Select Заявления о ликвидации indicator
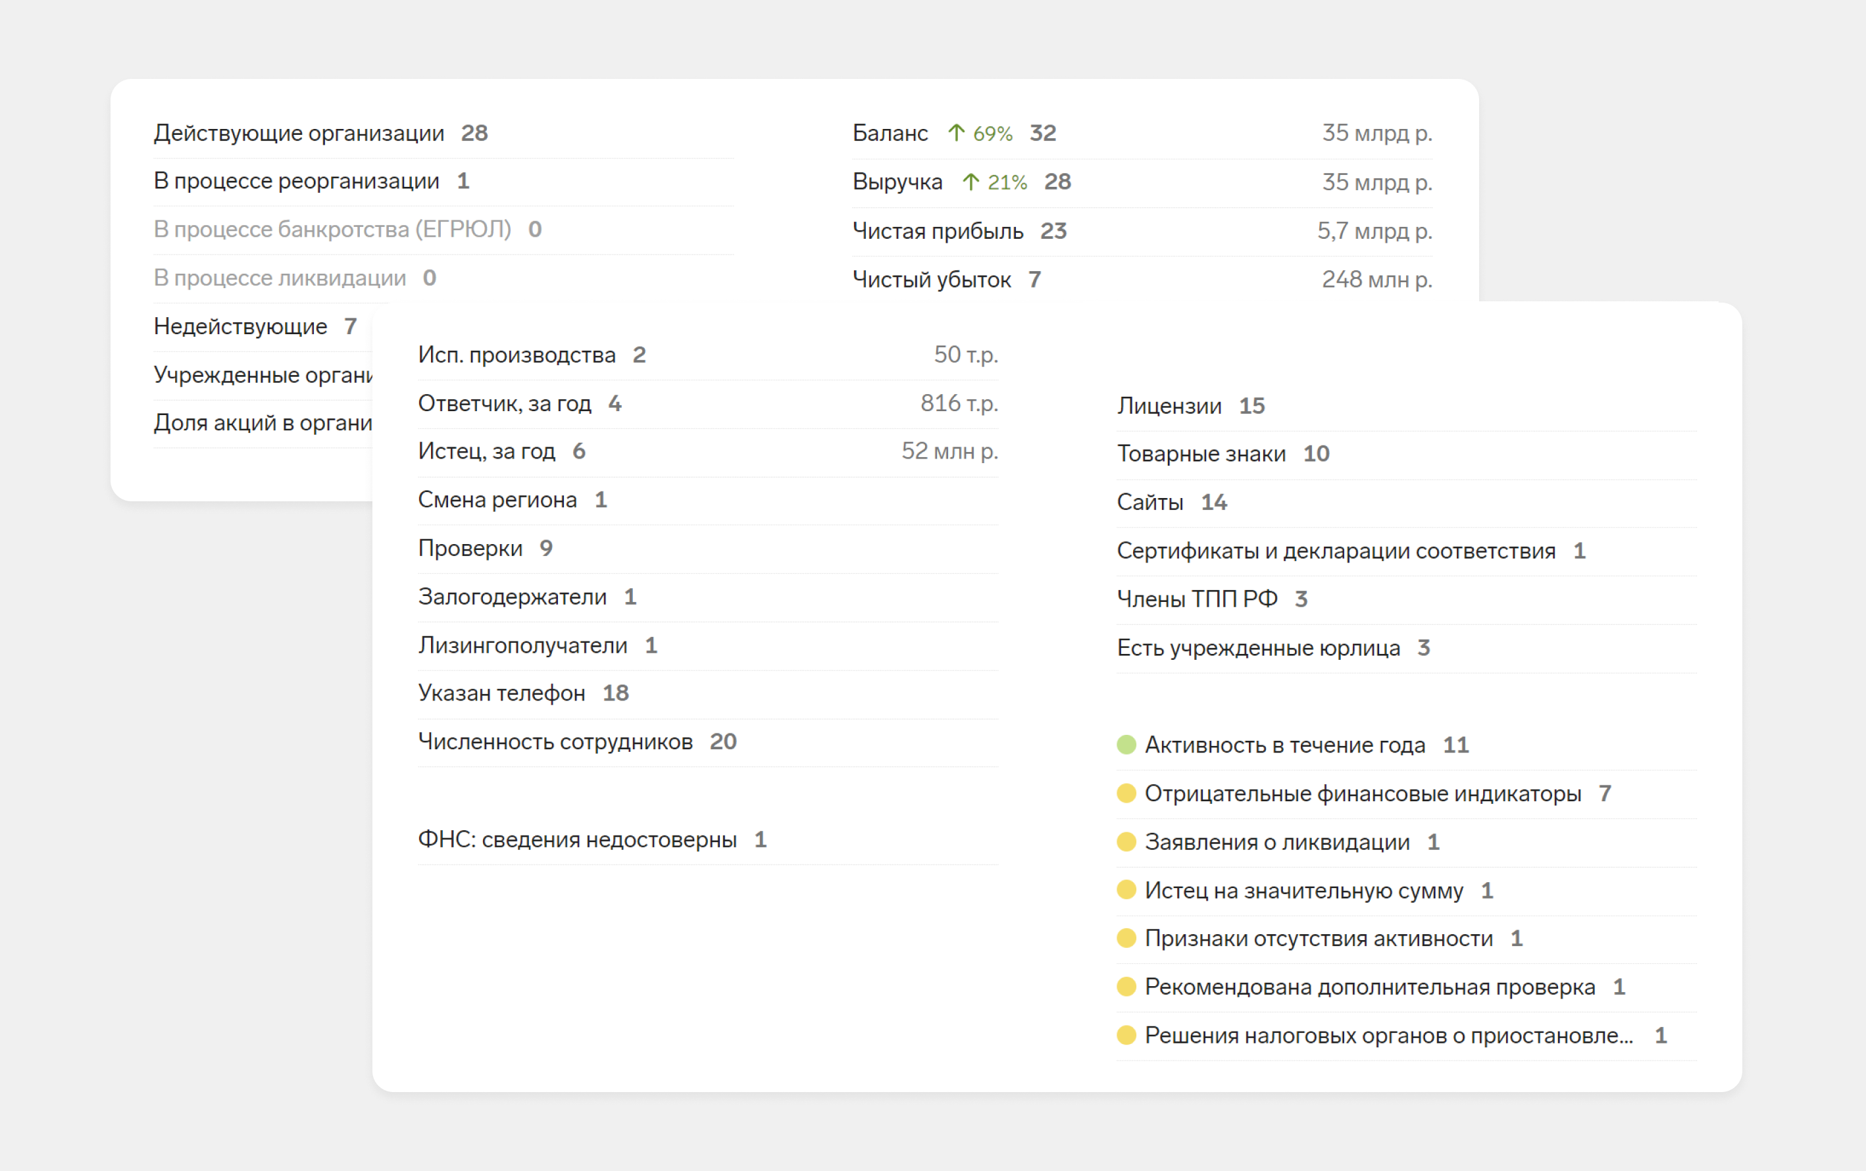 click(x=1407, y=842)
